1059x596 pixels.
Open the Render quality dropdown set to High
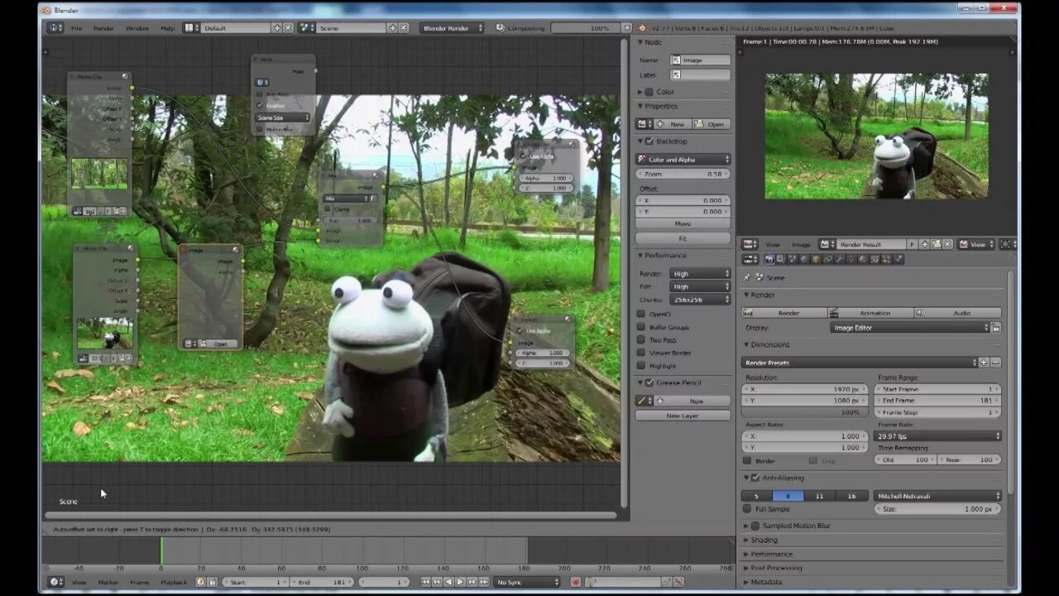click(701, 273)
